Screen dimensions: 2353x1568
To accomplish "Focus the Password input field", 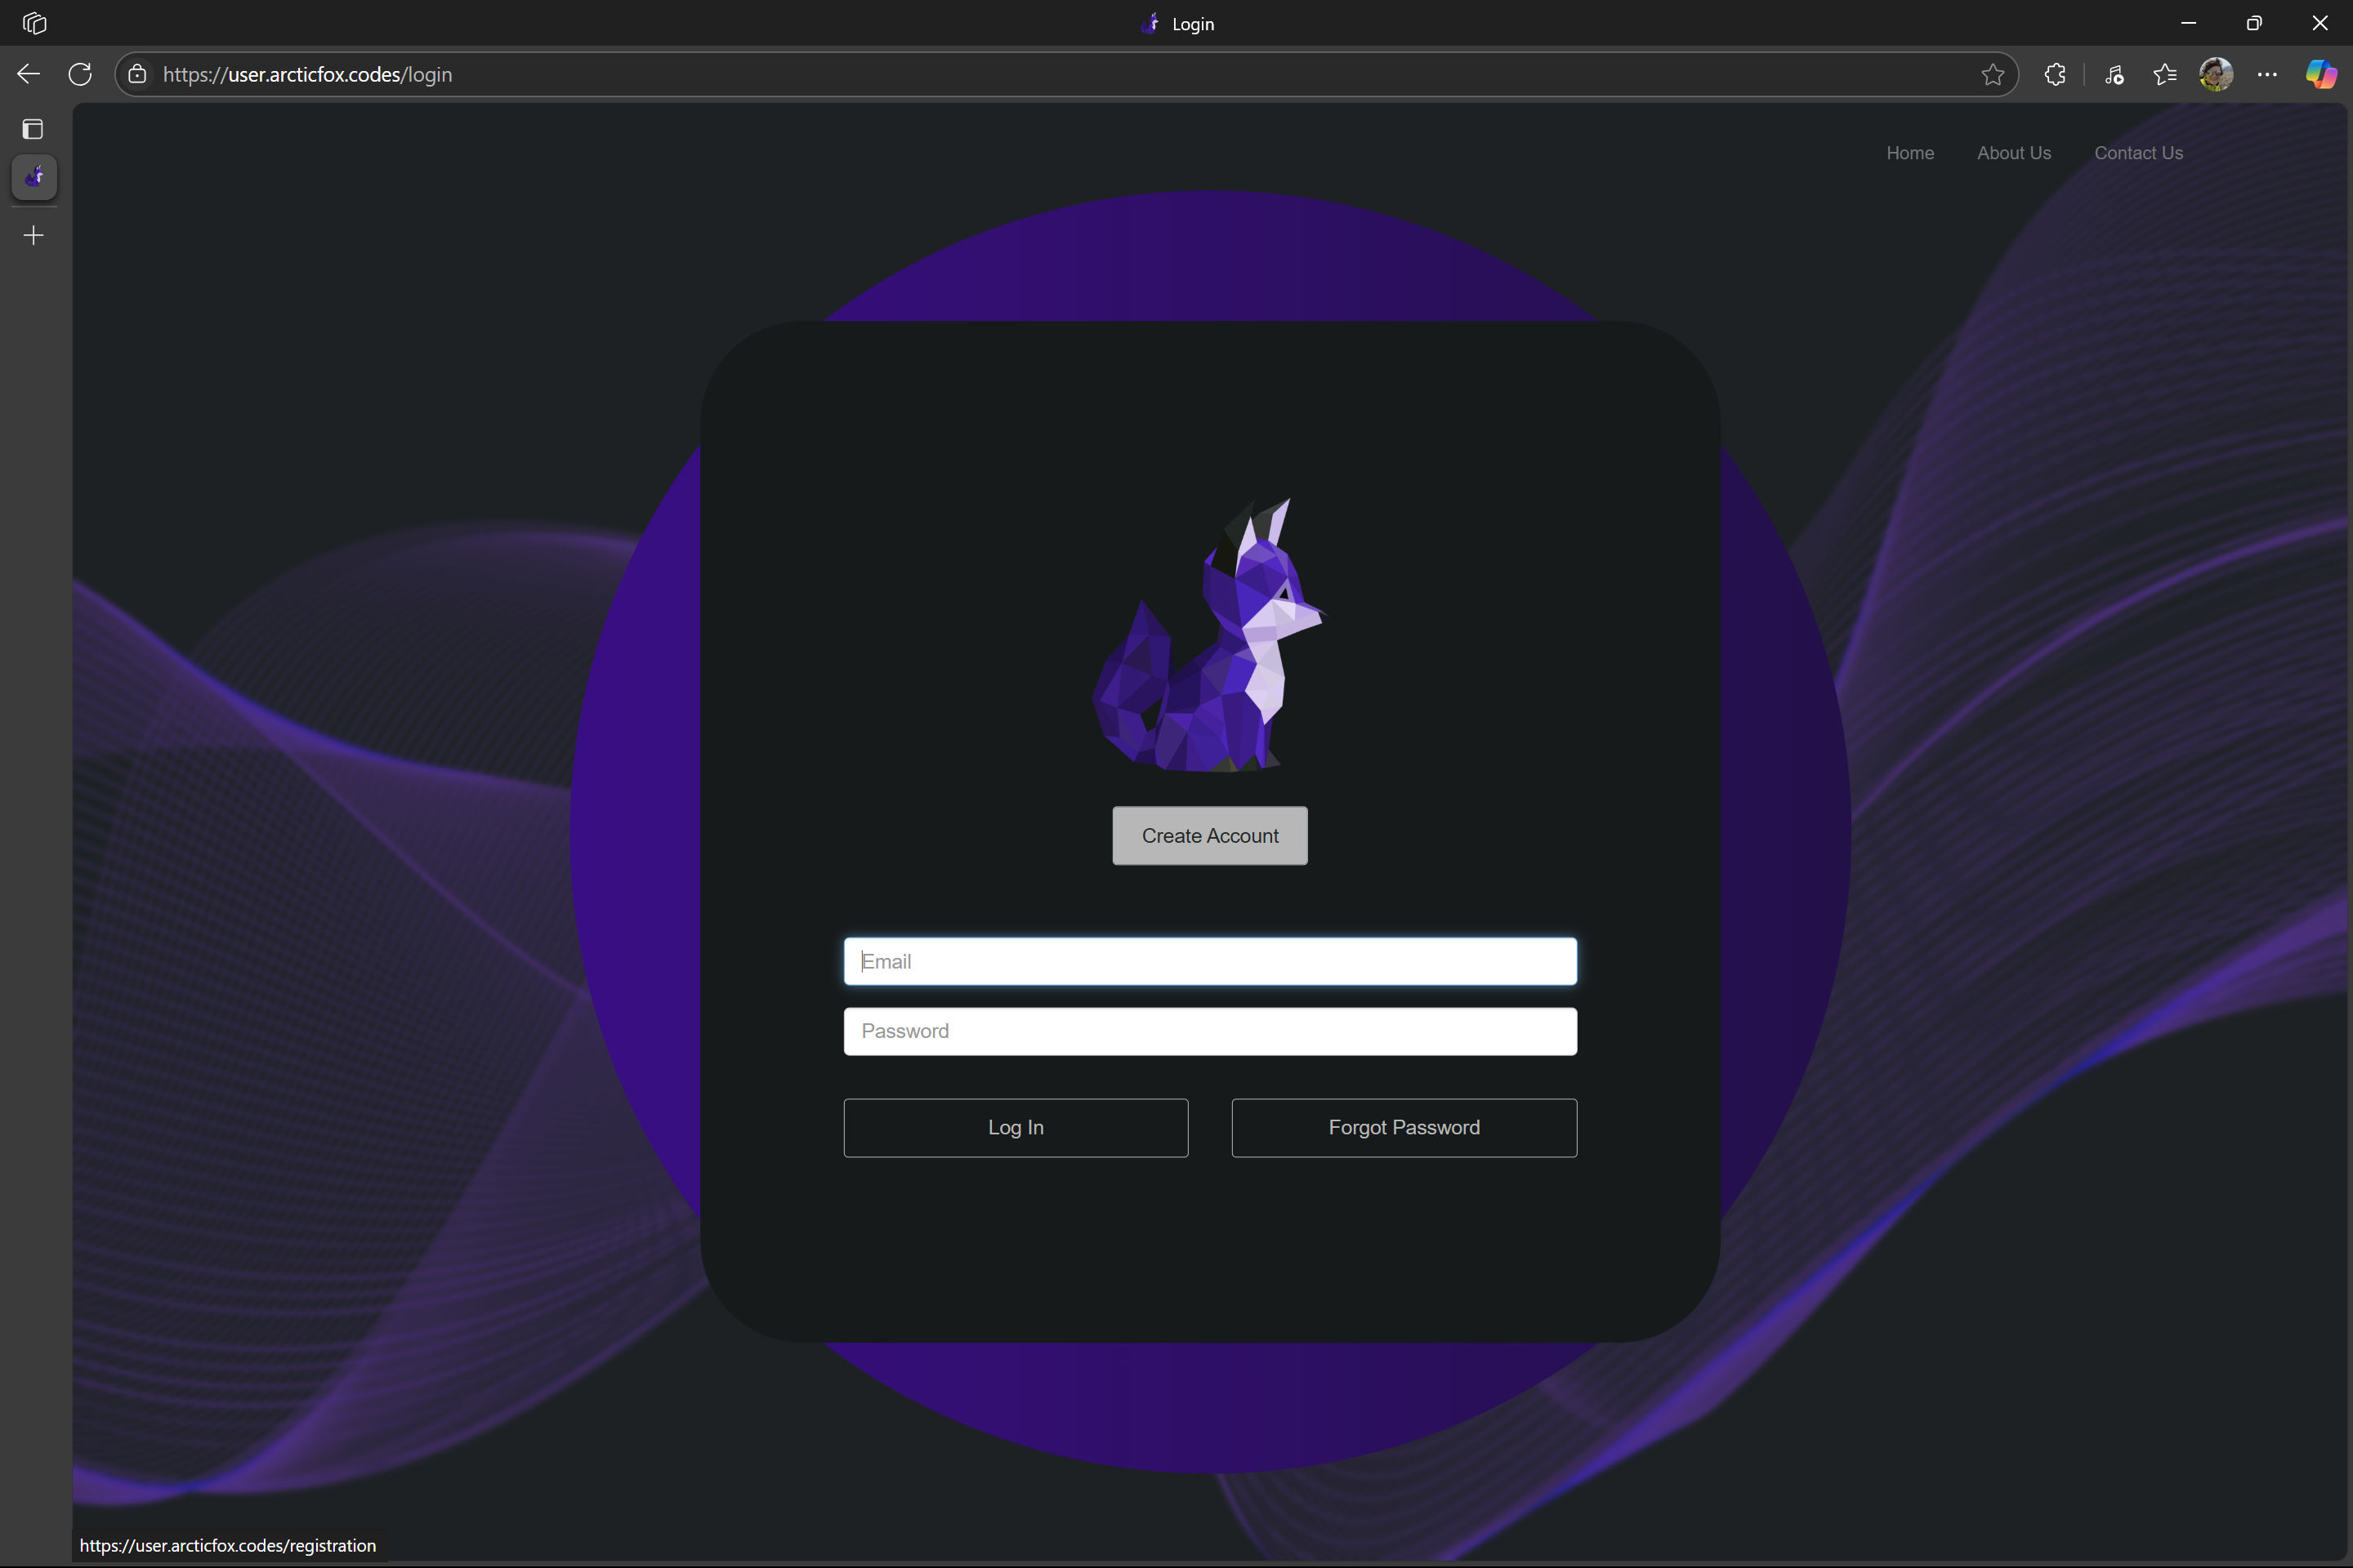I will pos(1209,1031).
